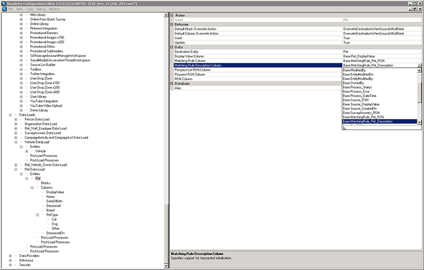Select the Pinterest Integration tree item

43,28
